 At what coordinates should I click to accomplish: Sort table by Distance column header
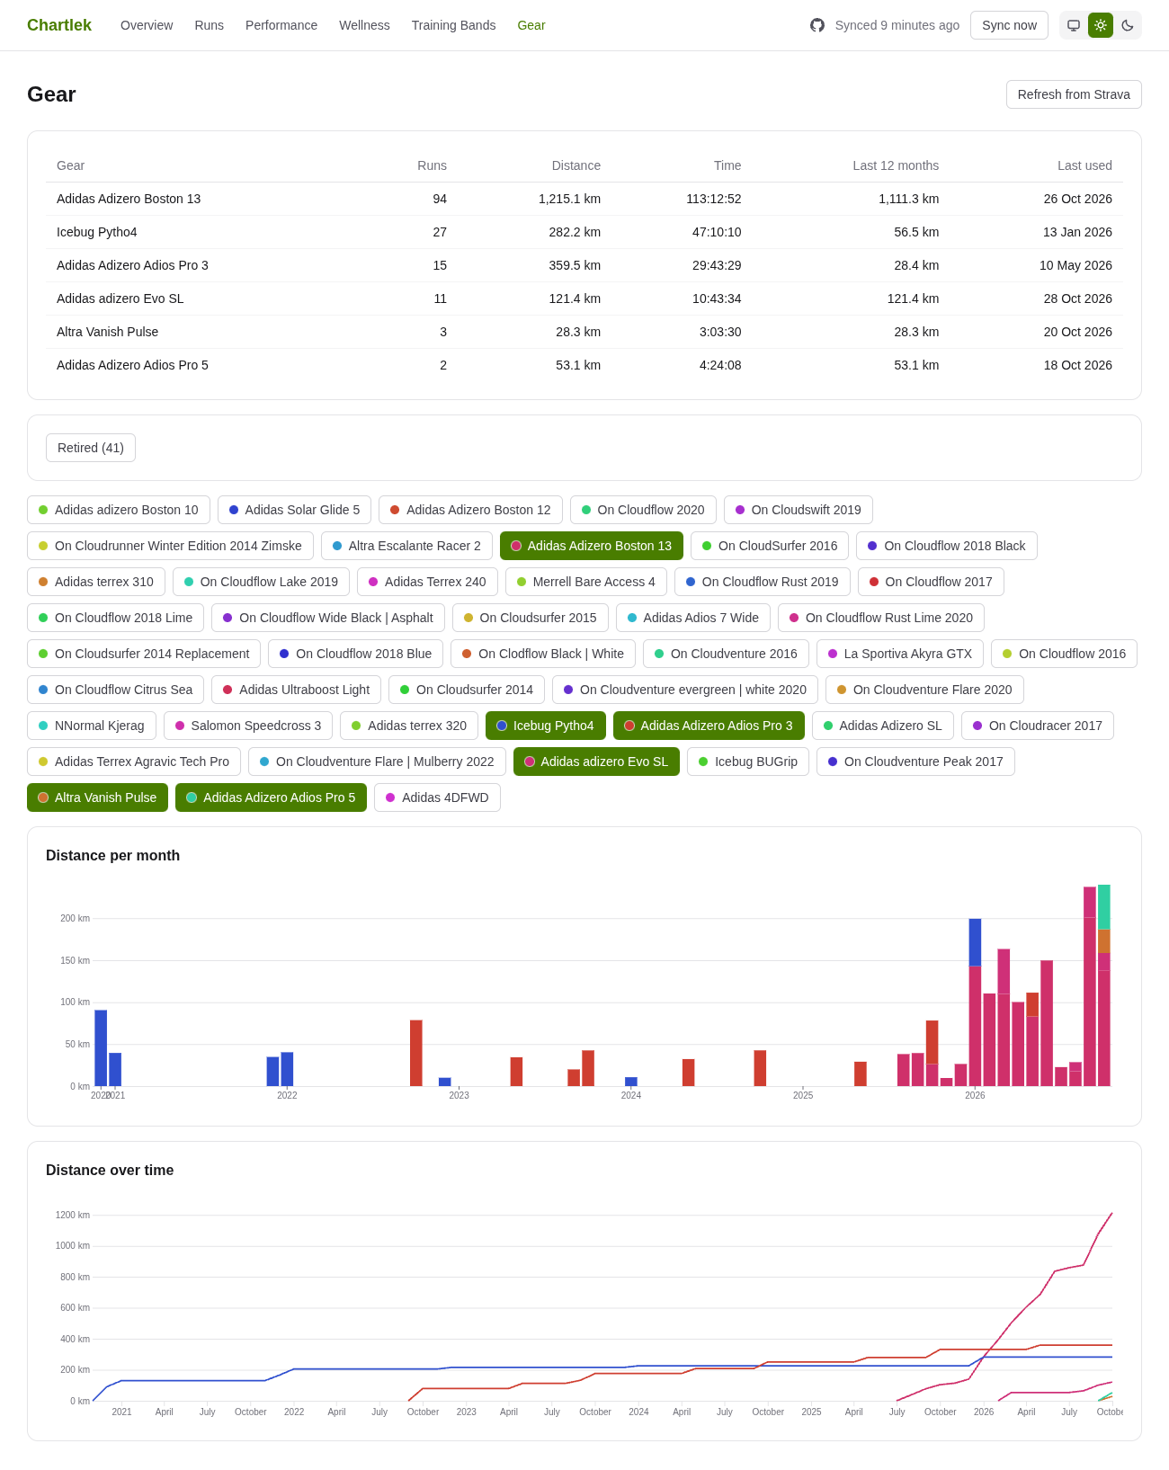coord(576,165)
